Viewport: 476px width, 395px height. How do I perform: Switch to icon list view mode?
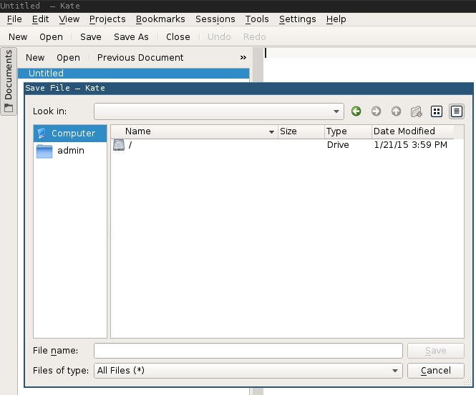437,111
